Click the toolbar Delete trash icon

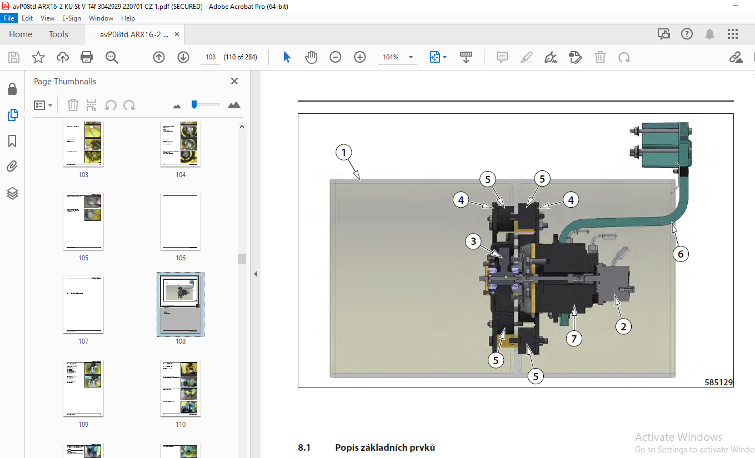600,57
